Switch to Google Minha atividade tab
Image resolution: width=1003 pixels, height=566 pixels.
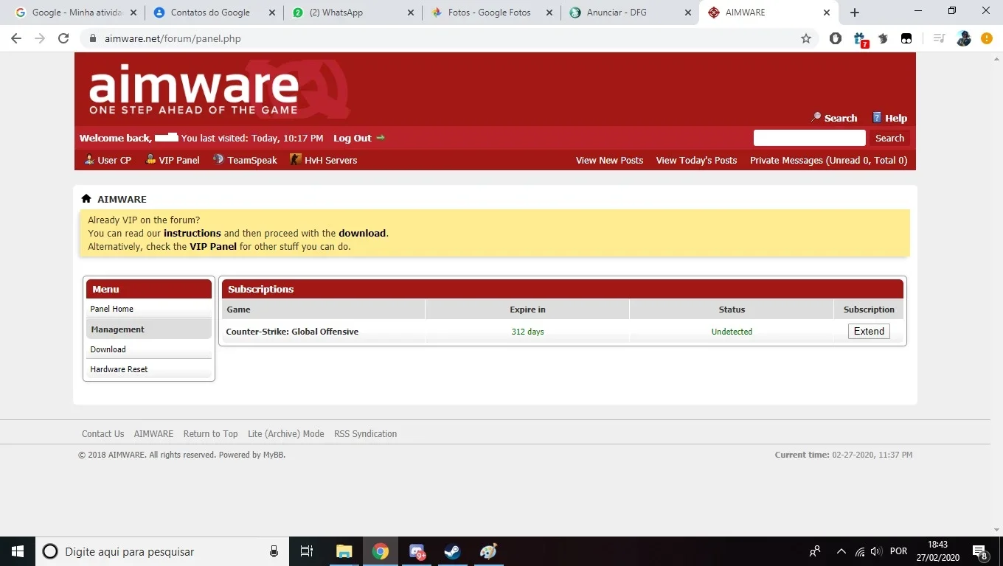[x=76, y=13]
